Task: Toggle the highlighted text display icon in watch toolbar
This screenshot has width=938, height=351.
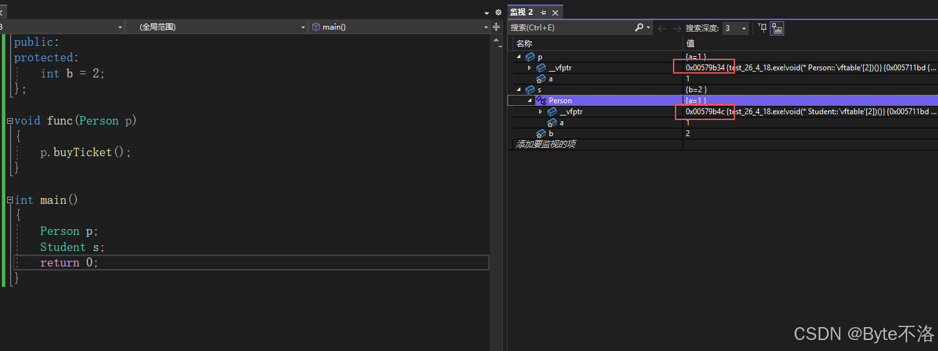Action: (777, 28)
